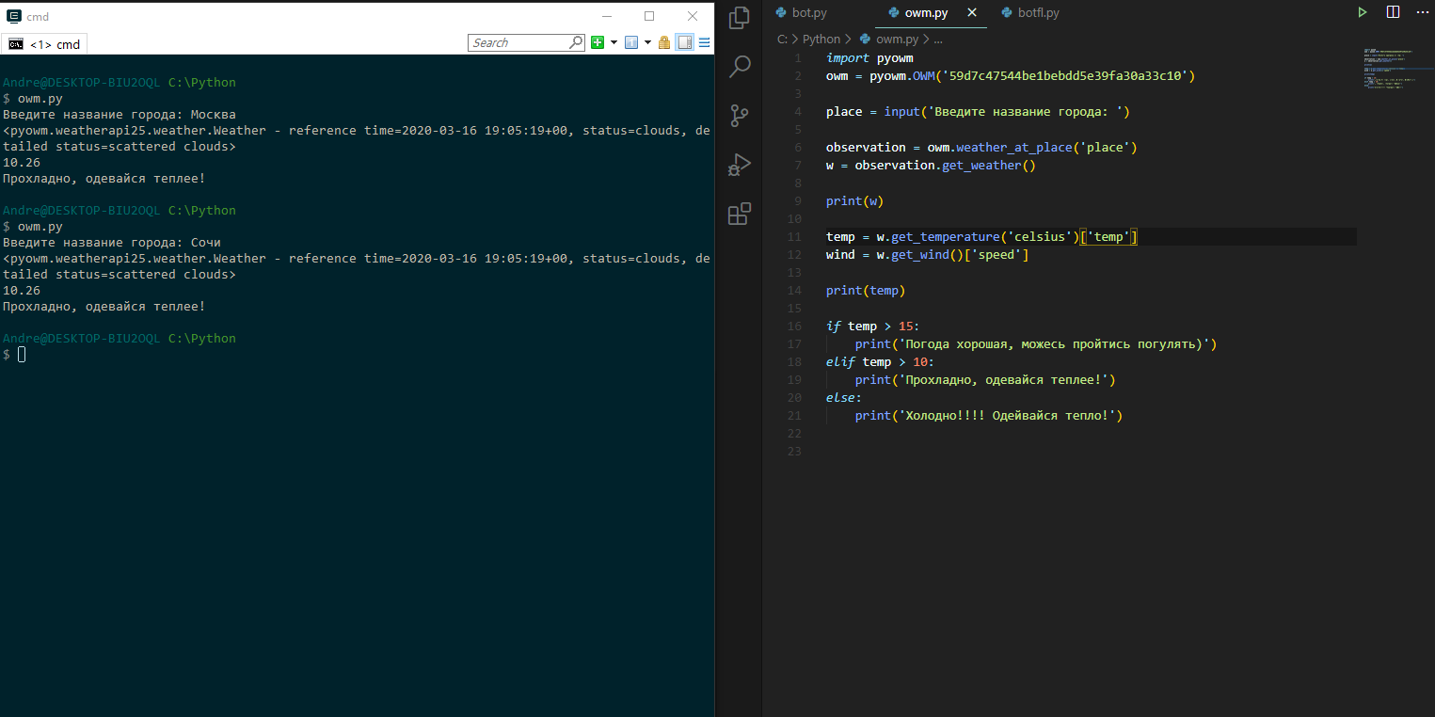Open the Search view in activity bar
The image size is (1435, 717).
(740, 66)
